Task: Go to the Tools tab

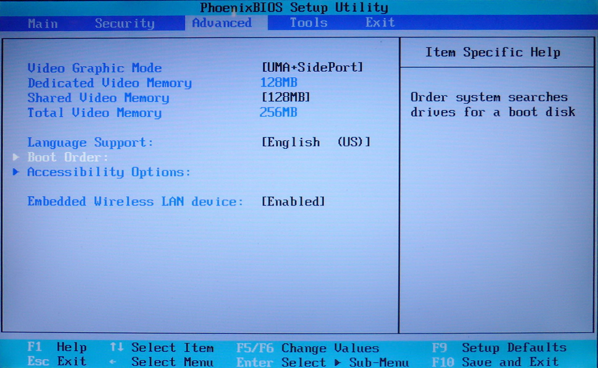Action: pos(309,23)
